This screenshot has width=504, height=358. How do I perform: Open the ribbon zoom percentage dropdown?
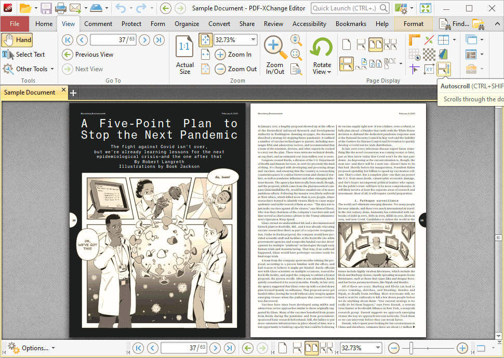(x=253, y=40)
